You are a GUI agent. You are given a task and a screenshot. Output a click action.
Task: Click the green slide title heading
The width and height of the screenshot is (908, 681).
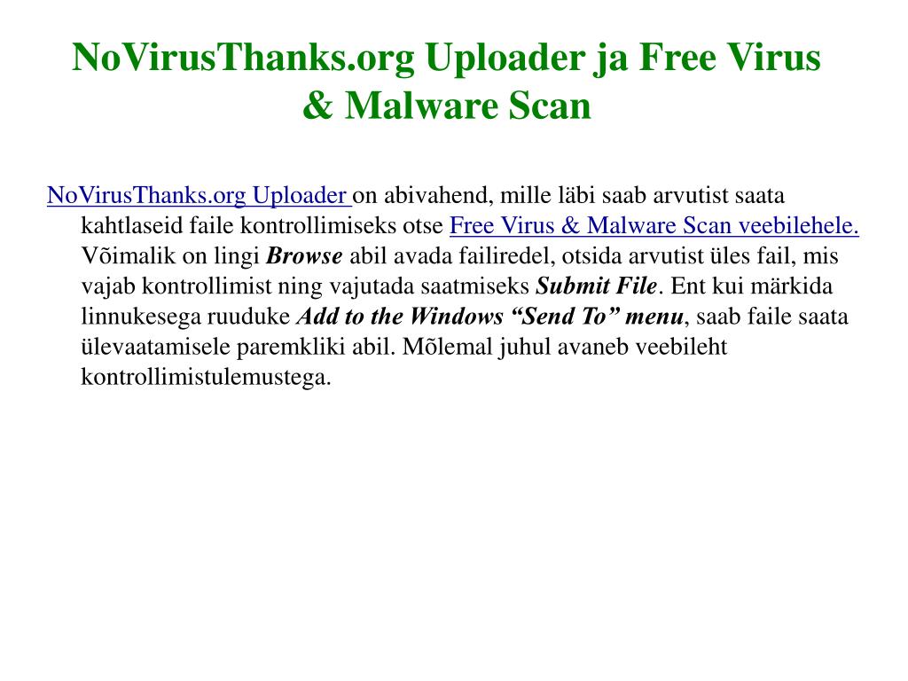coord(446,81)
